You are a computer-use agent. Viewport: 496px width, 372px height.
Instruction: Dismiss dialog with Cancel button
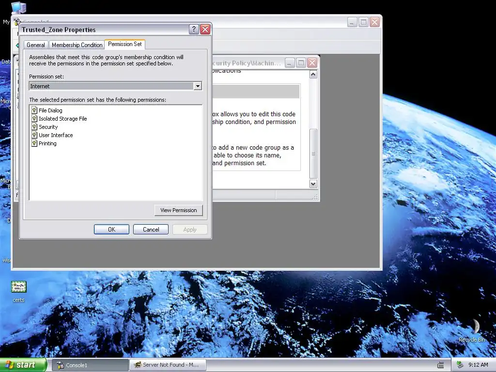pos(151,229)
